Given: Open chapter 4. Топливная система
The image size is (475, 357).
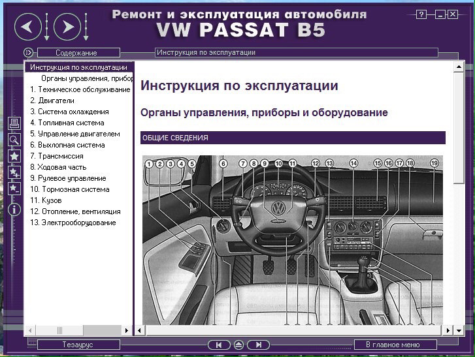Looking at the screenshot, I should [67, 123].
